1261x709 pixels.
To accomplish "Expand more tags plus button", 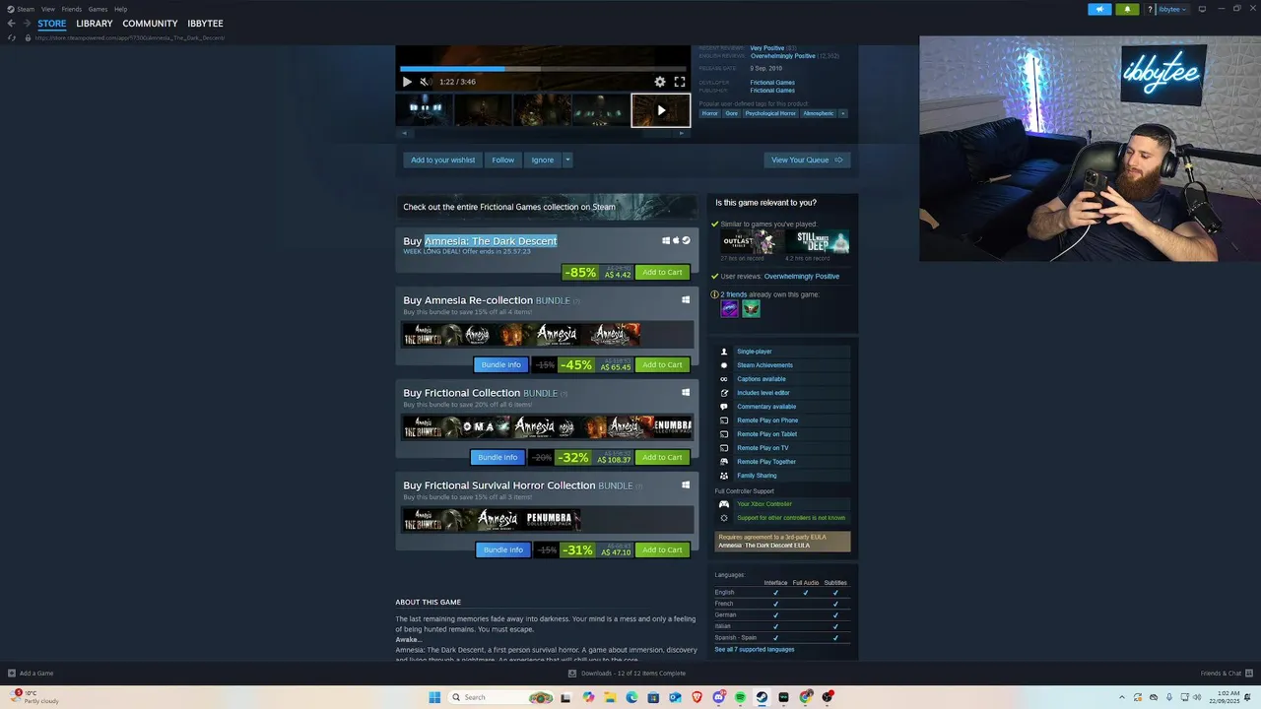I will (x=842, y=113).
